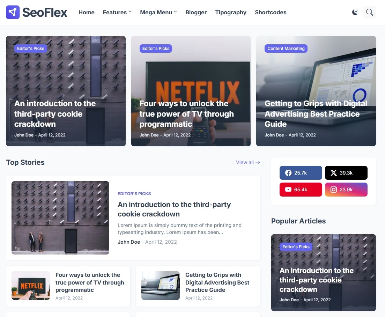Viewport: 385px width, 317px height.
Task: Open the Shortcodes menu item
Action: point(271,12)
